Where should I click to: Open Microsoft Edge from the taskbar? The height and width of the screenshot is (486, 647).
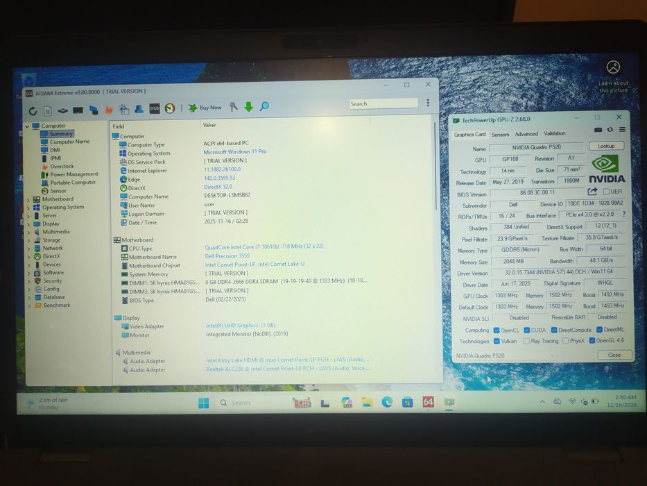click(x=387, y=402)
